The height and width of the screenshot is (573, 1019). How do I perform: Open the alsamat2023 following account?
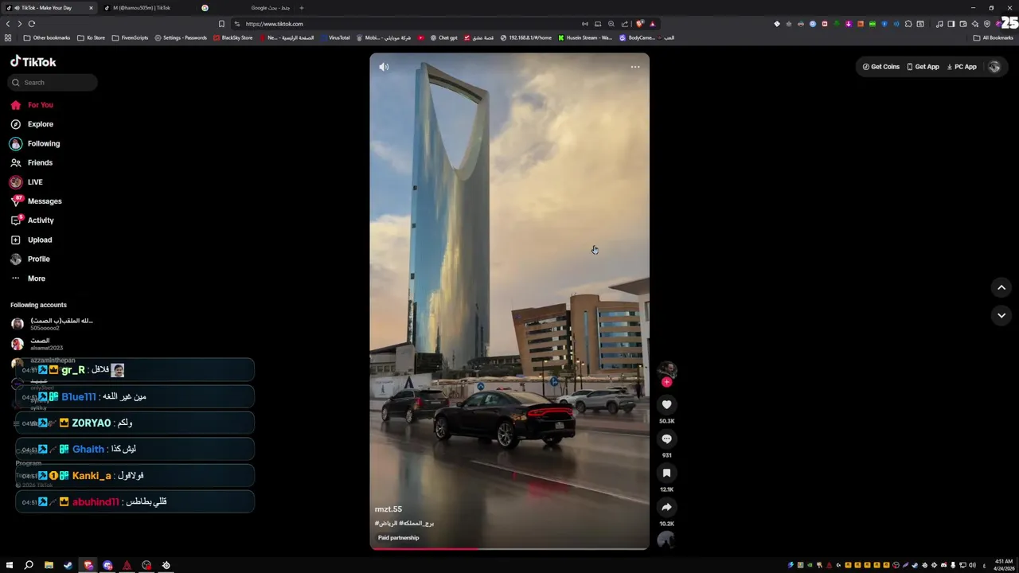pyautogui.click(x=37, y=344)
